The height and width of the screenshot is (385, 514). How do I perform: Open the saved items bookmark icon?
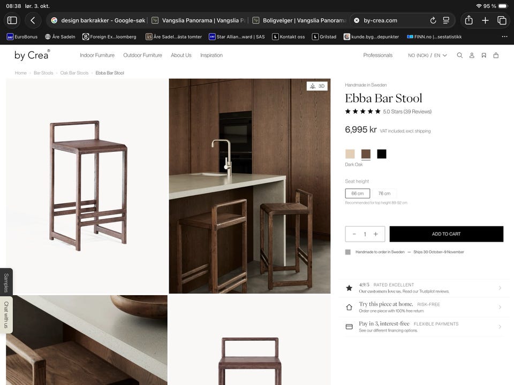tap(484, 55)
